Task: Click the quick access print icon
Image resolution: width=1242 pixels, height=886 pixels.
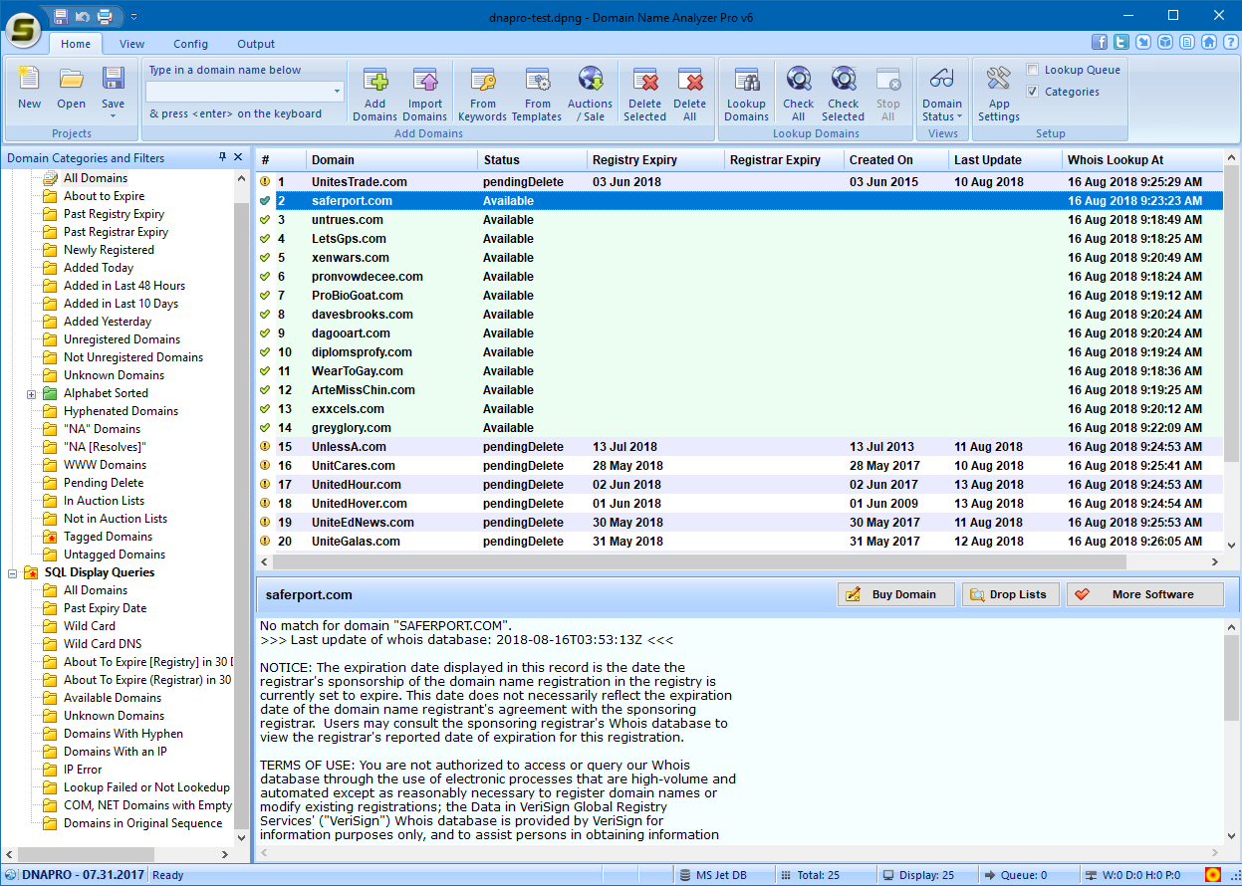Action: [105, 16]
